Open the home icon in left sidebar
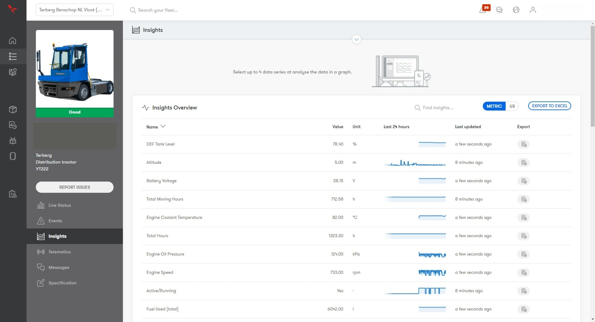Screen dimensions: 595x322 click(x=13, y=41)
